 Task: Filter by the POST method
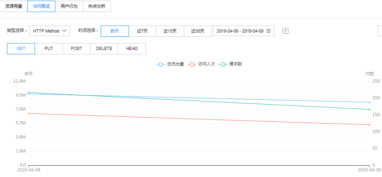76,49
